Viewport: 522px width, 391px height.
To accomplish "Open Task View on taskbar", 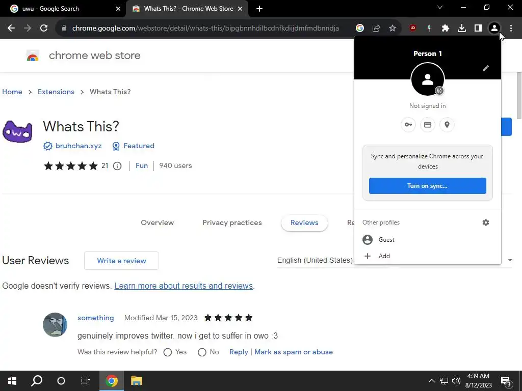I will tap(86, 381).
